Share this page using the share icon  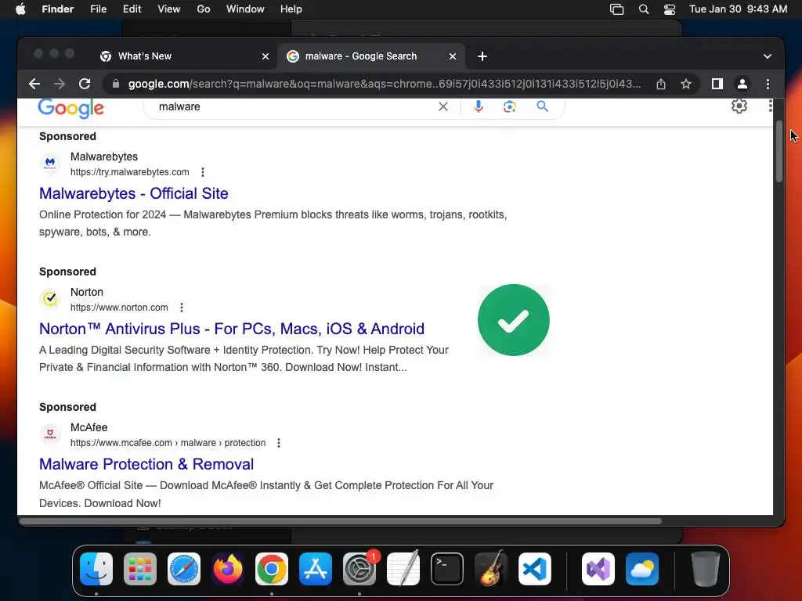tap(661, 84)
